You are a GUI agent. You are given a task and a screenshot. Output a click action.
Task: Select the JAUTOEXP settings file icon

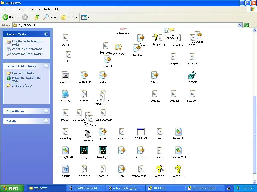(84, 75)
